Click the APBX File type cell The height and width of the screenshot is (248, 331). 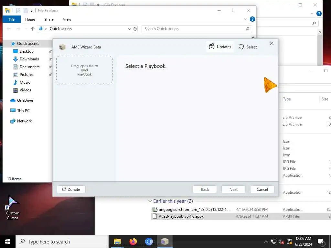click(x=291, y=216)
